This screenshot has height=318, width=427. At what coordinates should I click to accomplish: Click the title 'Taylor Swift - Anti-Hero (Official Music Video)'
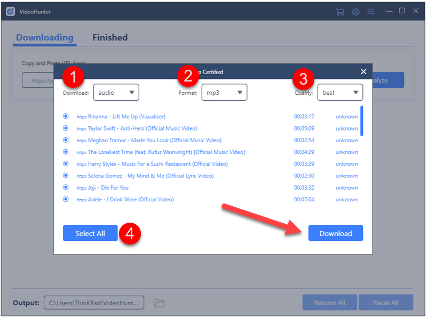tap(143, 128)
